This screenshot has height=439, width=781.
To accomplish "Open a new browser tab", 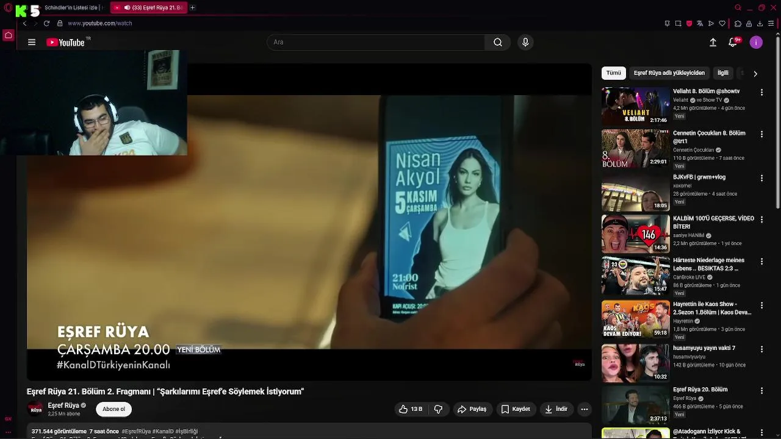I will click(192, 7).
